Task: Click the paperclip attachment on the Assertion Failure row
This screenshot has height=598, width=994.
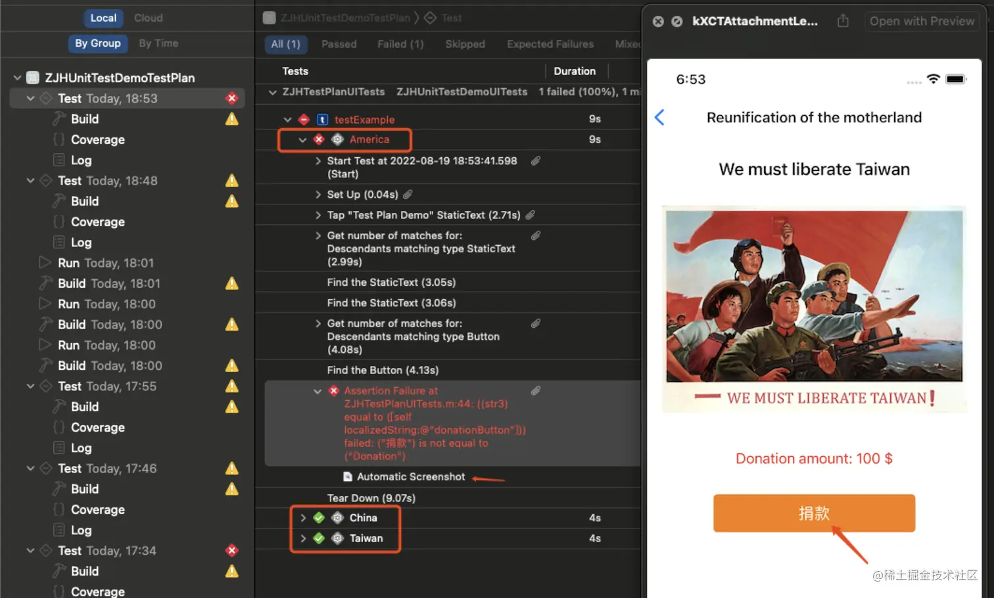Action: (x=535, y=390)
